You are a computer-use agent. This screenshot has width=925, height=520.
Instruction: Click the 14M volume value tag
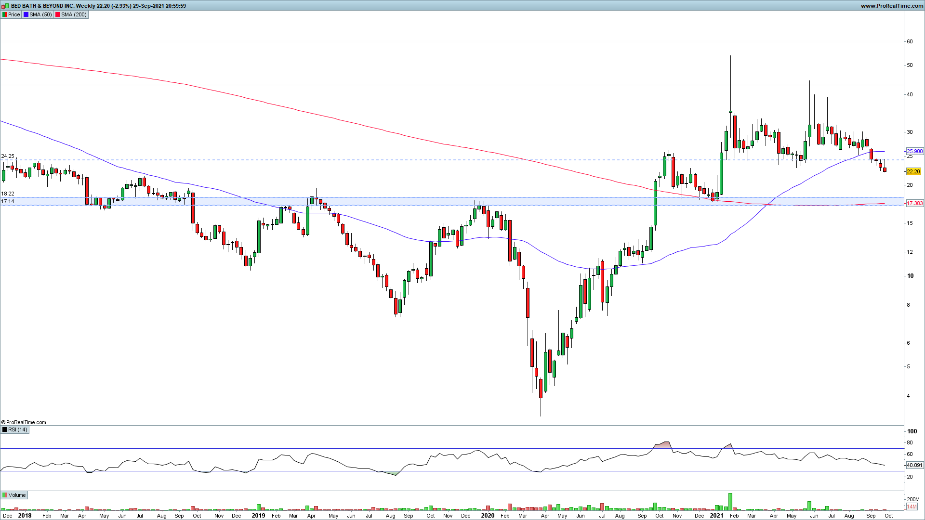click(912, 507)
